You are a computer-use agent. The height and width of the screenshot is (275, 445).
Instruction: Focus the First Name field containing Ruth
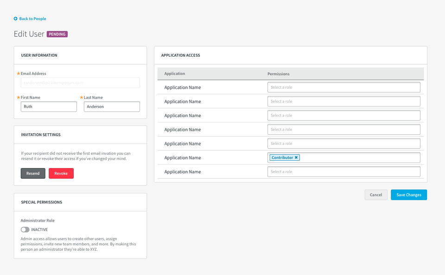pos(49,107)
